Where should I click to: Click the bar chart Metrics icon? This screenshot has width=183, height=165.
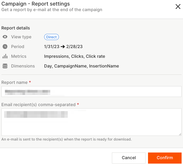click(5, 56)
